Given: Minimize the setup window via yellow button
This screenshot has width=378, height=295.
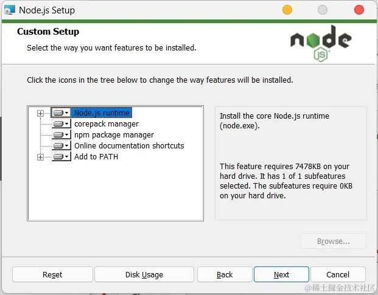Looking at the screenshot, I should (x=287, y=10).
